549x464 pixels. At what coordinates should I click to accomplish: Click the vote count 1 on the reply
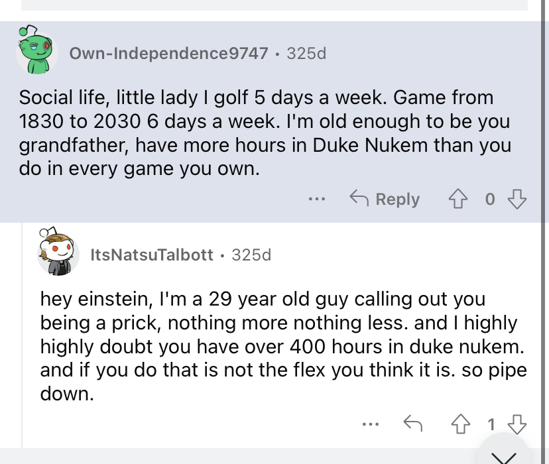point(491,424)
